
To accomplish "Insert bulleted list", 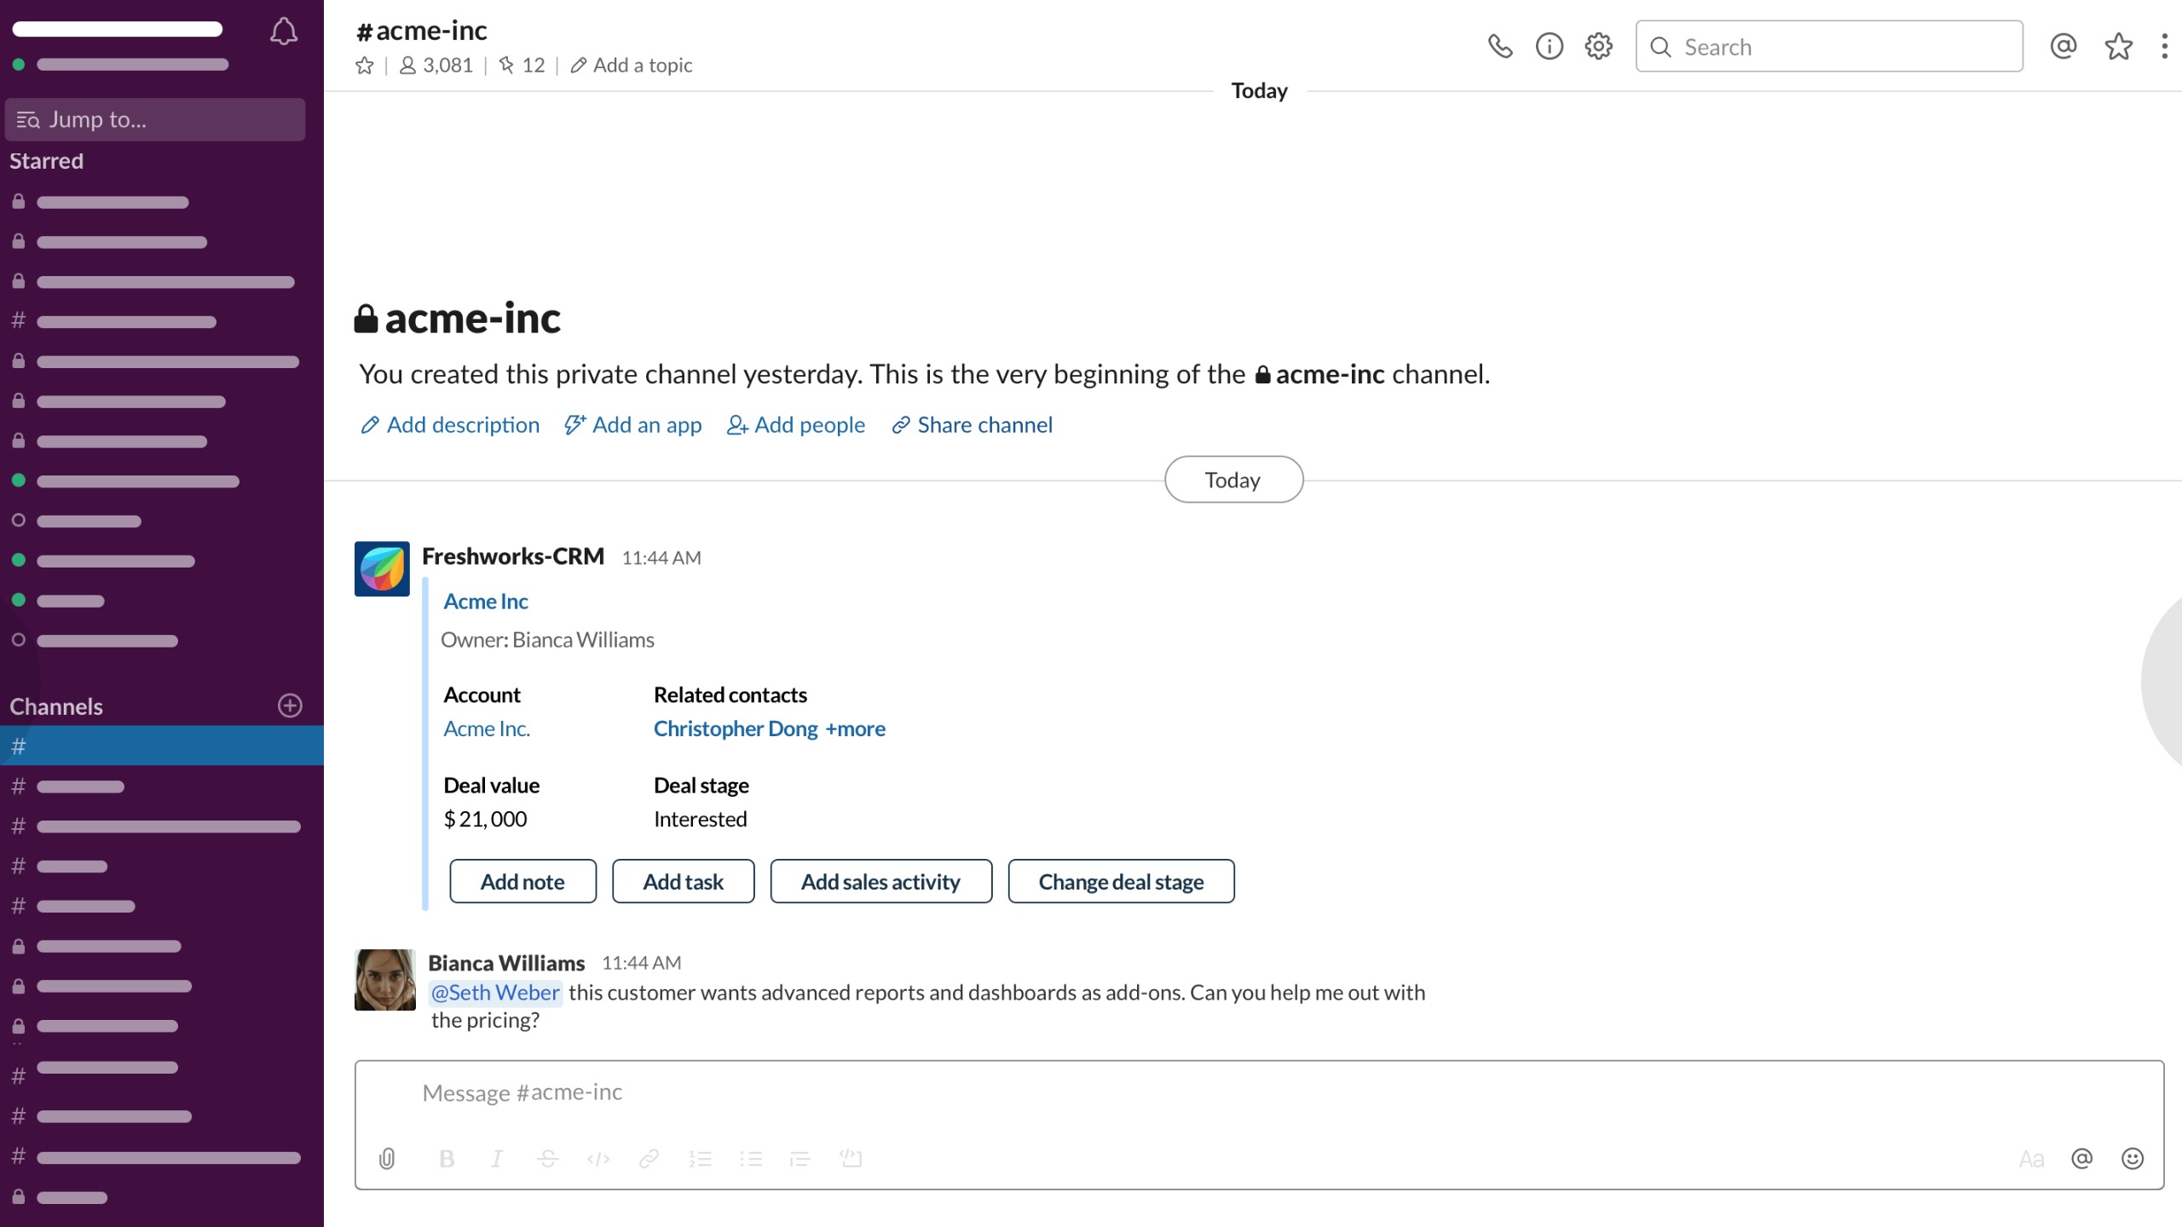I will click(x=750, y=1159).
